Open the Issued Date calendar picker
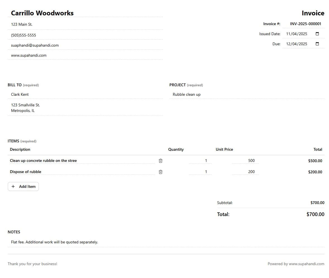This screenshot has width=329, height=278. click(317, 33)
